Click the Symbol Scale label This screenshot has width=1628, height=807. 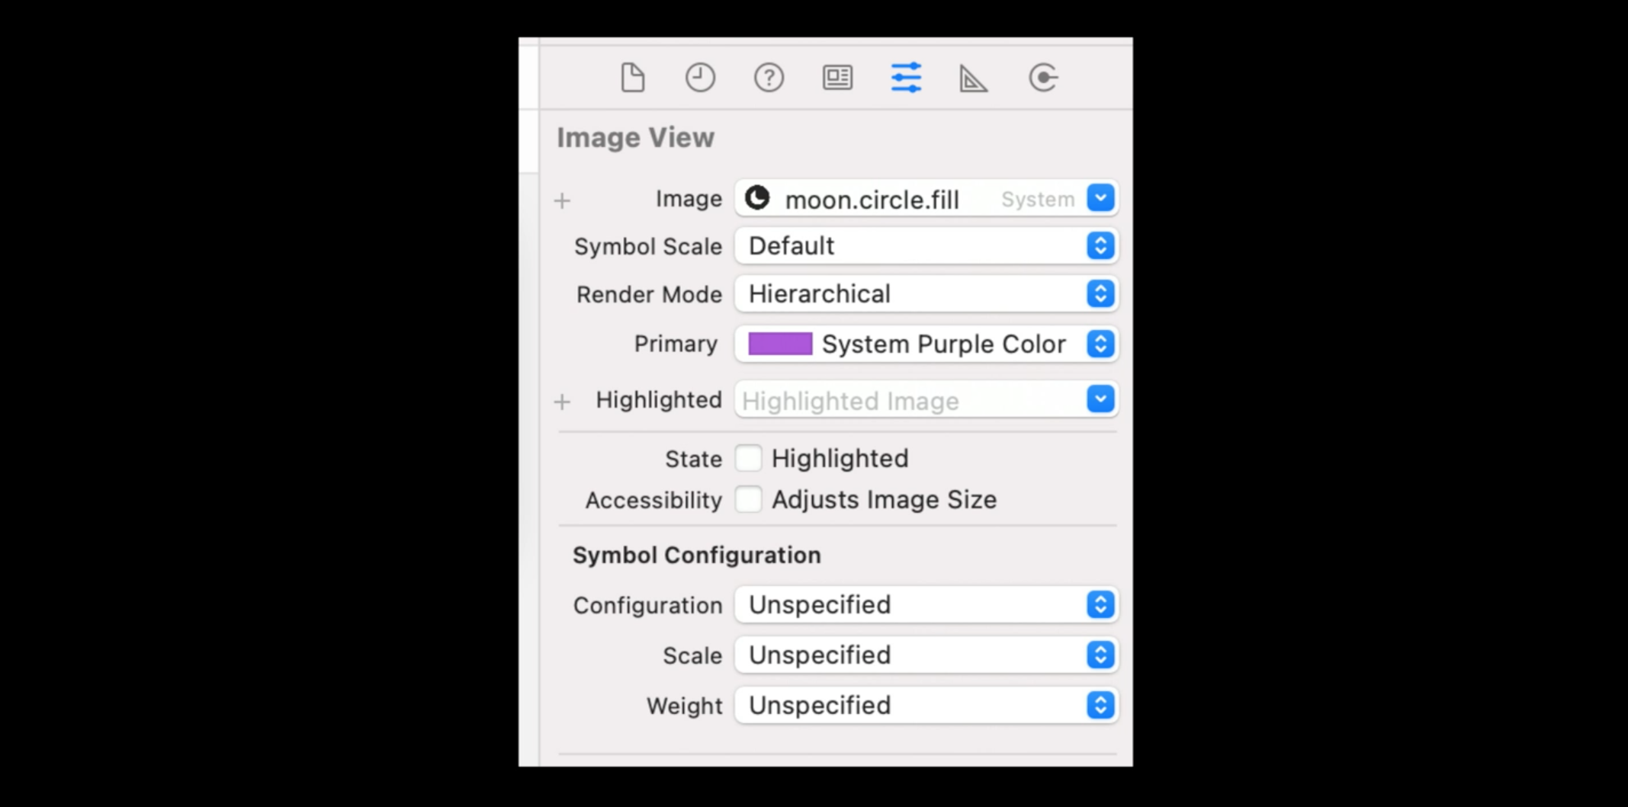coord(647,246)
